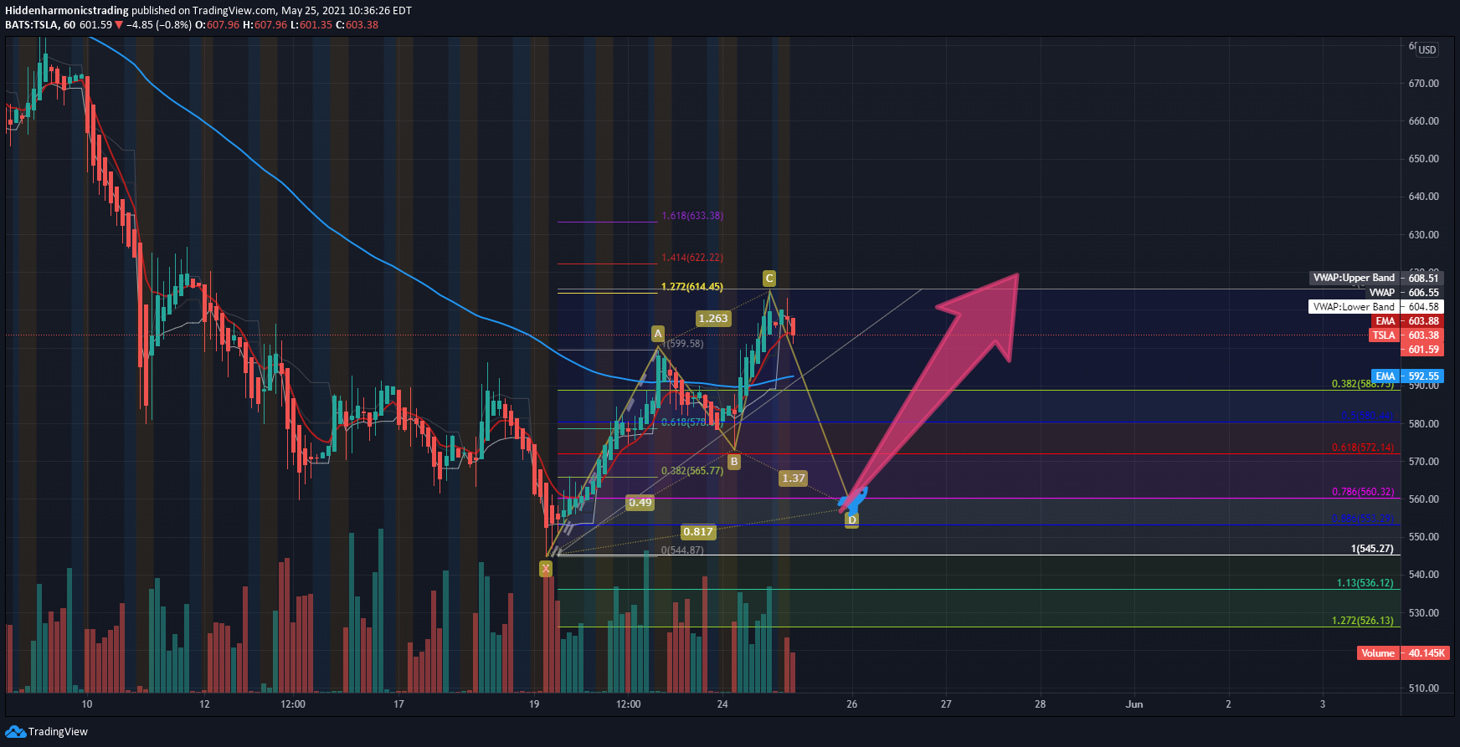1460x747 pixels.
Task: Click the 0.382(565.77) Fibonacci label
Action: pyautogui.click(x=692, y=471)
